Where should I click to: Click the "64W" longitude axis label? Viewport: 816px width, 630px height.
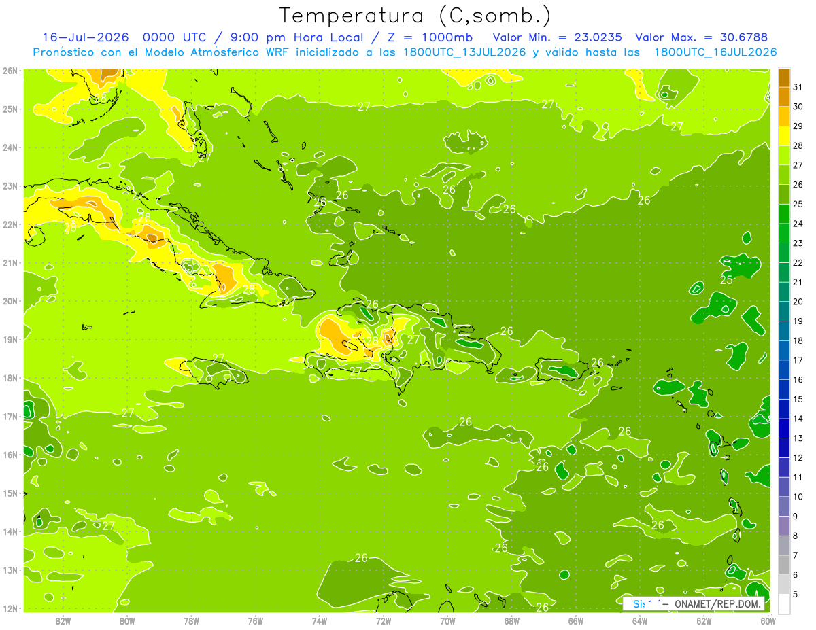640,620
